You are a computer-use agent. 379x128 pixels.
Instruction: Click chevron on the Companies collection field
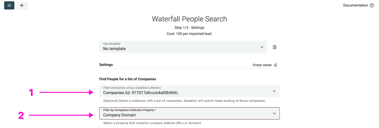pos(274,91)
